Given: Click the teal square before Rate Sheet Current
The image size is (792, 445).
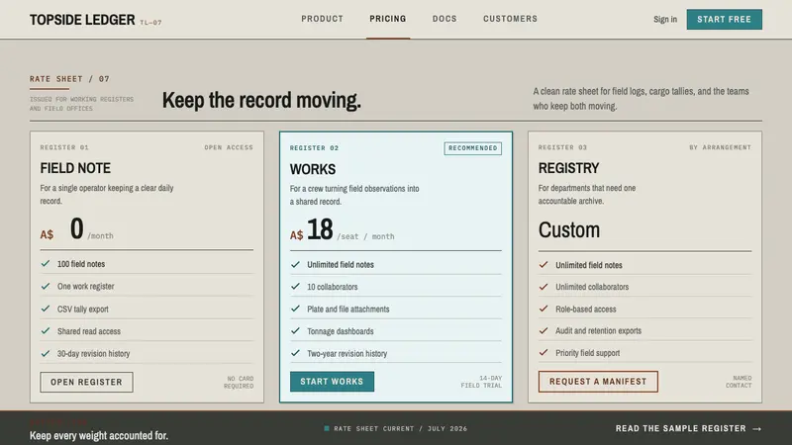Looking at the screenshot, I should click(x=327, y=428).
